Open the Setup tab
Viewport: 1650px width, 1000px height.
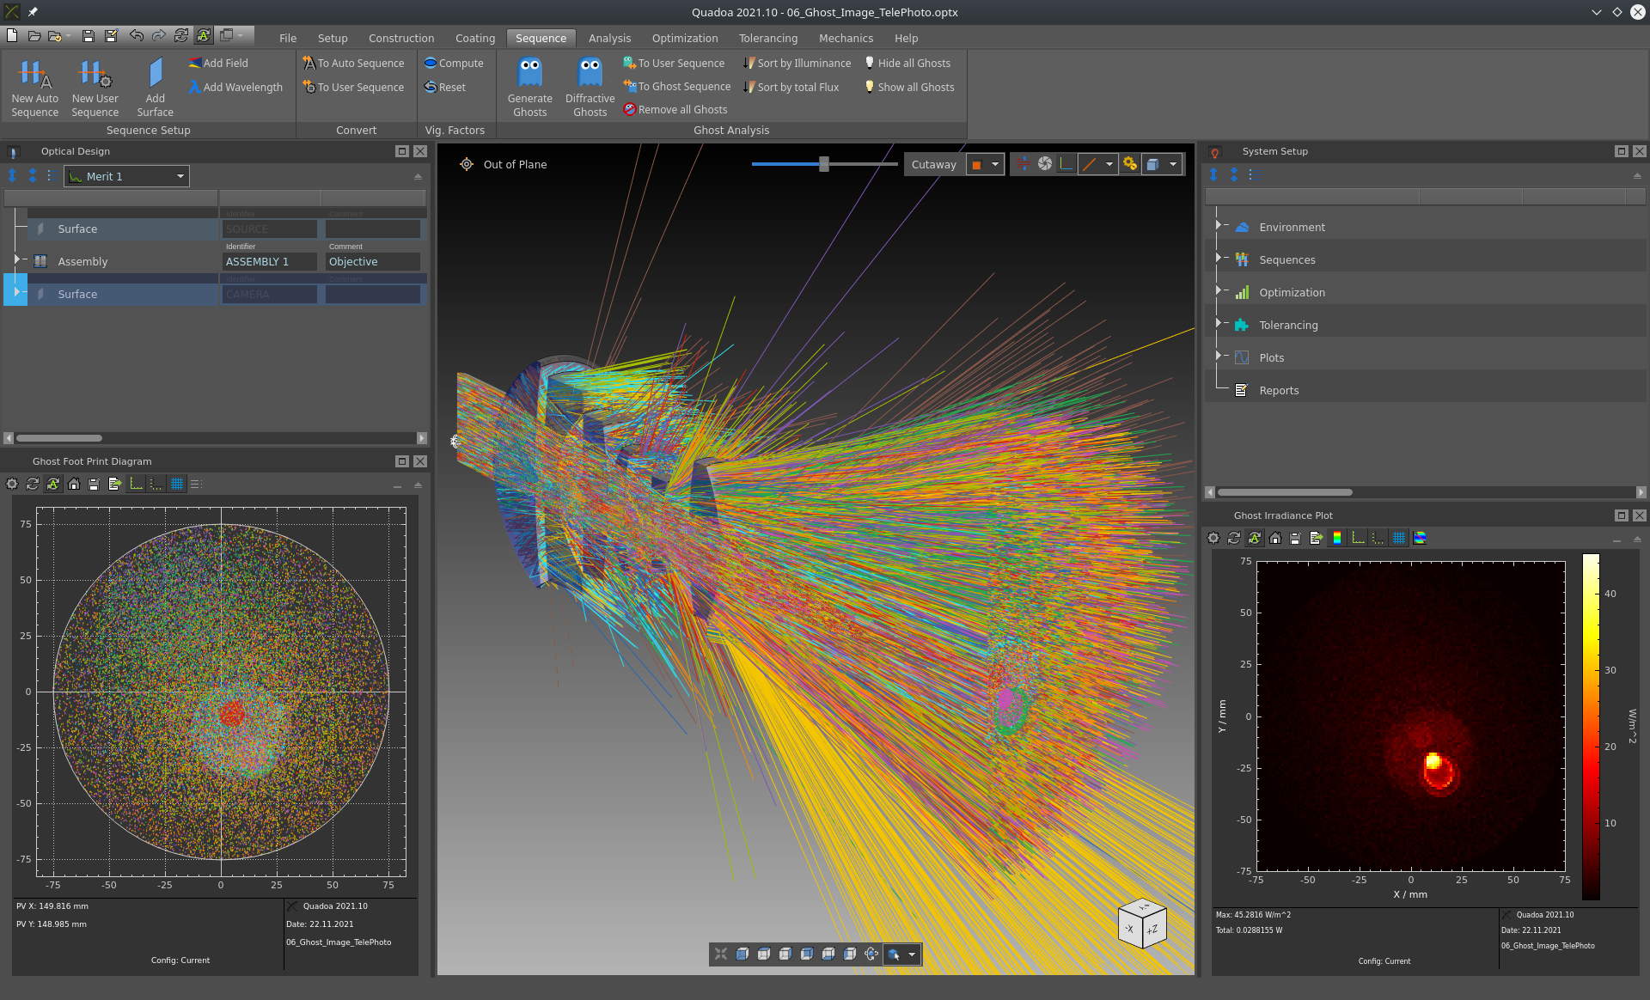333,38
